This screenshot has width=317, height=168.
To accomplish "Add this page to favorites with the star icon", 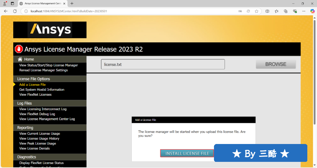I will click(x=257, y=11).
